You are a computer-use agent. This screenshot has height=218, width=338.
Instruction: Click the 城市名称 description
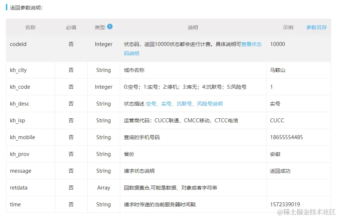point(134,70)
